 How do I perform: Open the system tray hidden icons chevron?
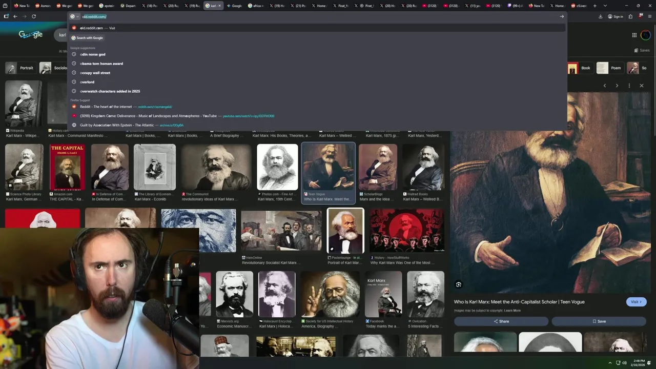610,363
